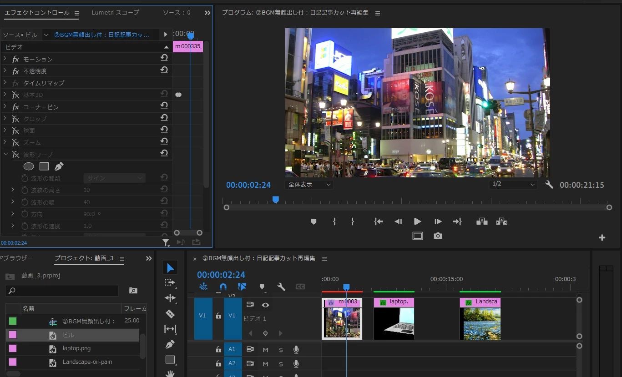
Task: Click the Add Marker button in monitor
Action: click(x=314, y=221)
